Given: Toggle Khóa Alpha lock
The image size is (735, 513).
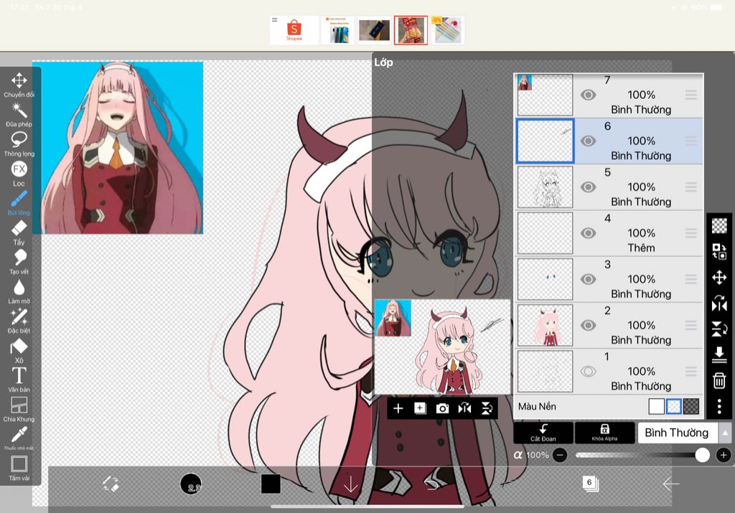Looking at the screenshot, I should pyautogui.click(x=604, y=433).
